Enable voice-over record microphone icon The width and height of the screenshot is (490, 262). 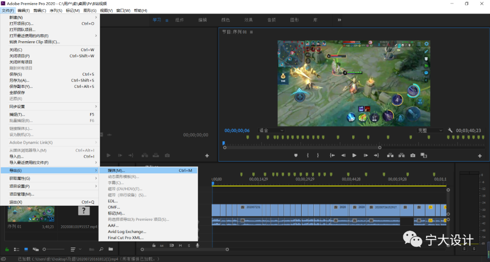pyautogui.click(x=197, y=246)
